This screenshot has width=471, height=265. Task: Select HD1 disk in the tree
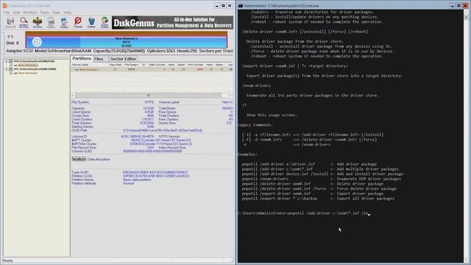pos(35,69)
